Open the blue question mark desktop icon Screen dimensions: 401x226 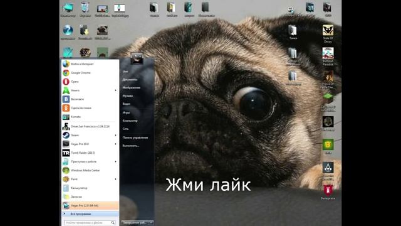tap(68, 32)
